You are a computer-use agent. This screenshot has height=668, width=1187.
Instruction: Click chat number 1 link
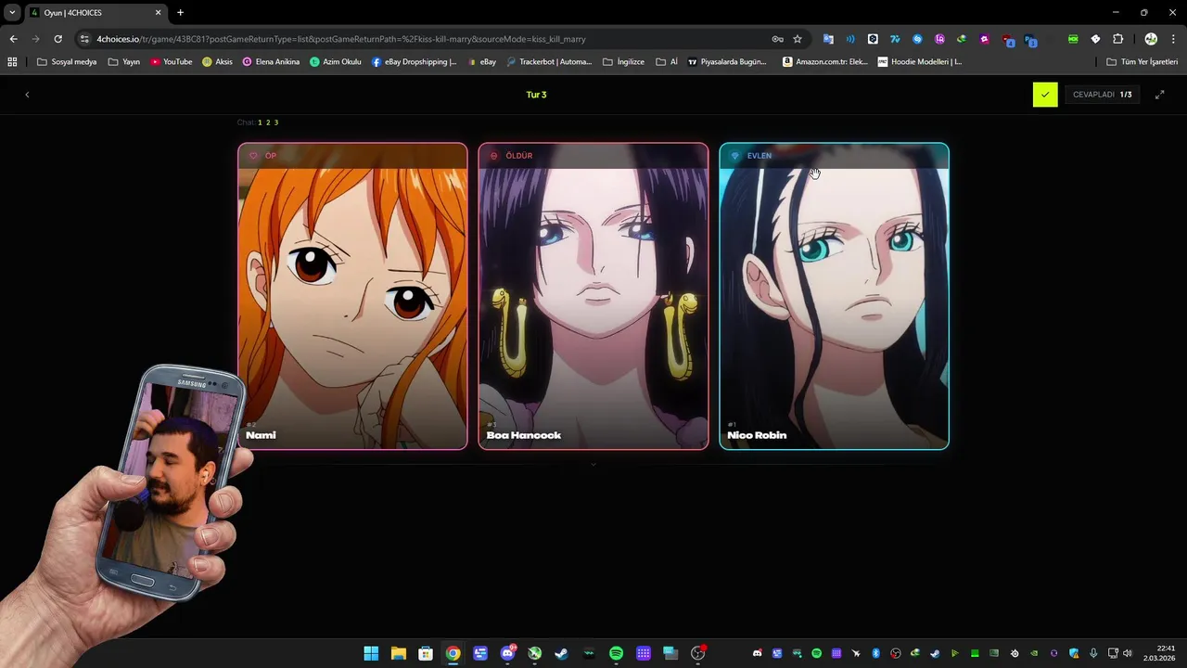click(260, 122)
